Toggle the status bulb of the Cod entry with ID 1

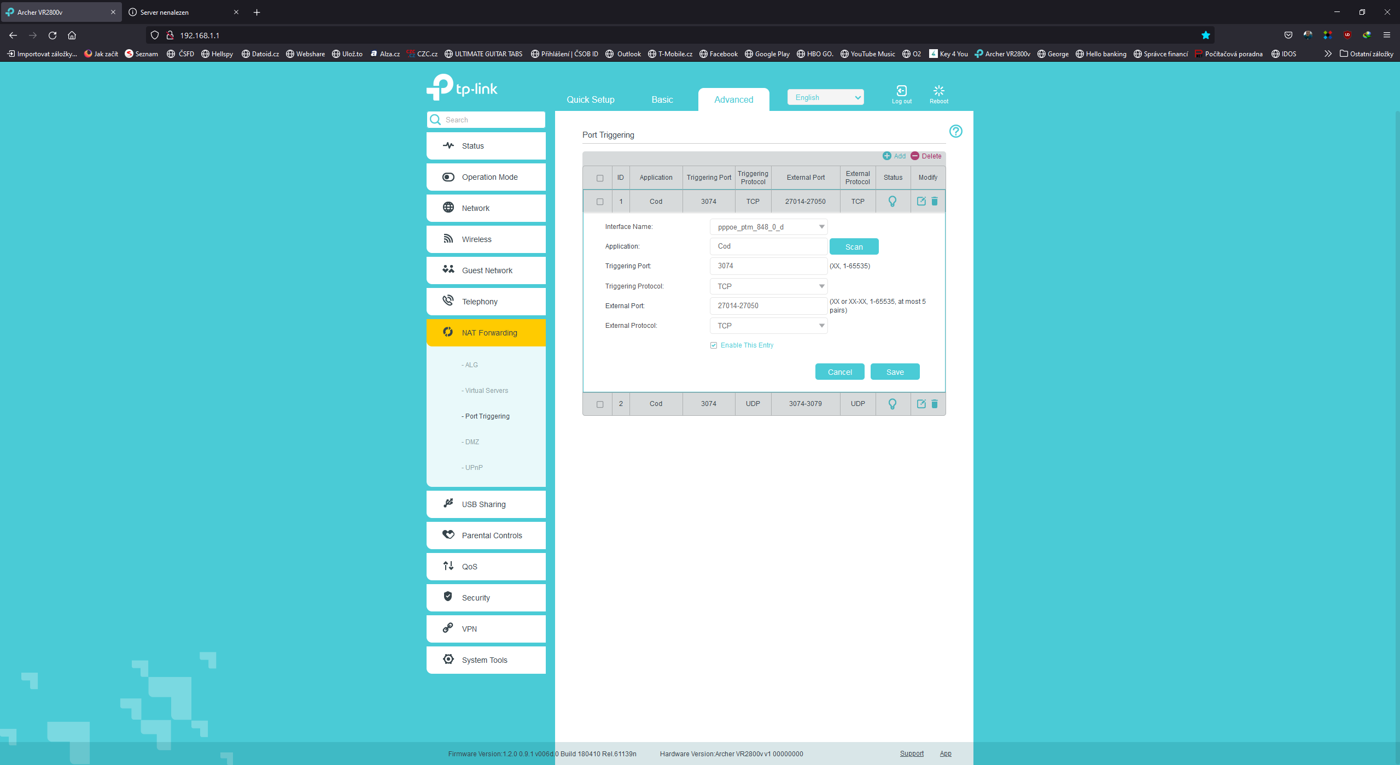pos(892,202)
